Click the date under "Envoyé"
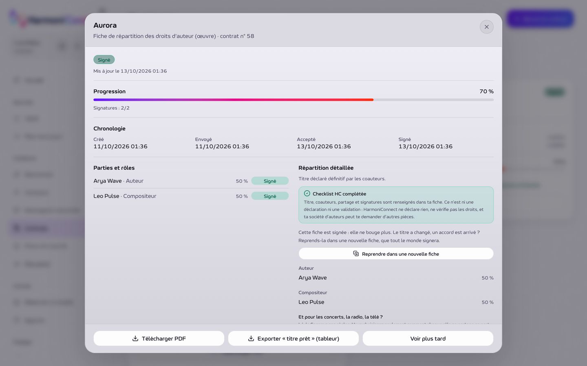This screenshot has height=366, width=587. click(x=222, y=146)
